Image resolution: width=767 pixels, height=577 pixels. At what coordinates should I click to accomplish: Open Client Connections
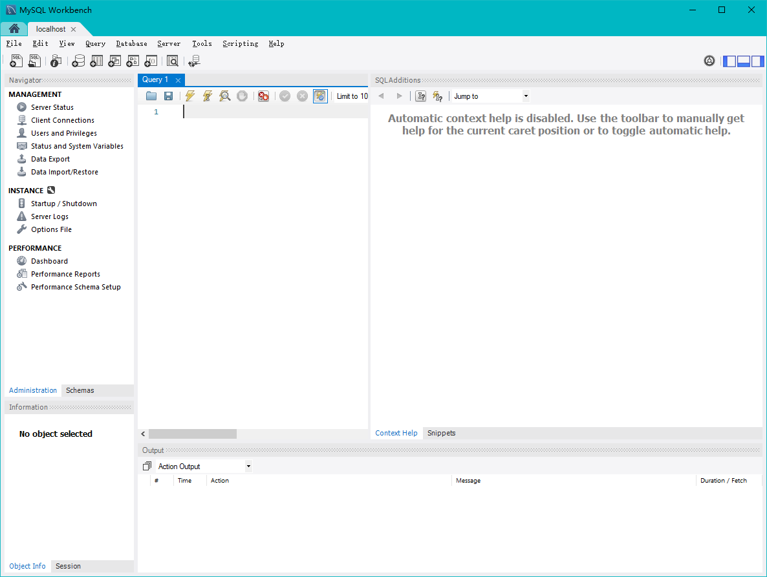[x=63, y=120]
